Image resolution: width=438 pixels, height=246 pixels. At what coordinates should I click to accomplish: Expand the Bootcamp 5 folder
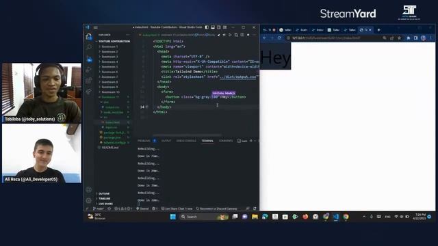click(x=109, y=67)
